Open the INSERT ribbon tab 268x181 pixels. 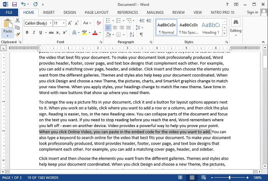tap(49, 13)
